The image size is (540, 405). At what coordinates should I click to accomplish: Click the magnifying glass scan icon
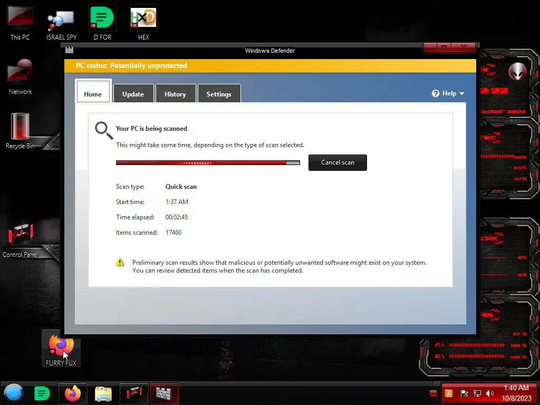(x=104, y=131)
